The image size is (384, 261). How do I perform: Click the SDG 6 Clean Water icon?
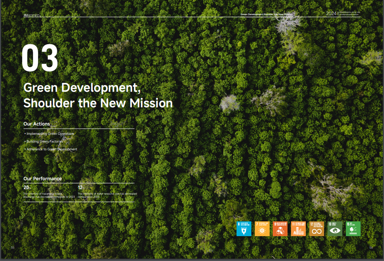click(244, 229)
